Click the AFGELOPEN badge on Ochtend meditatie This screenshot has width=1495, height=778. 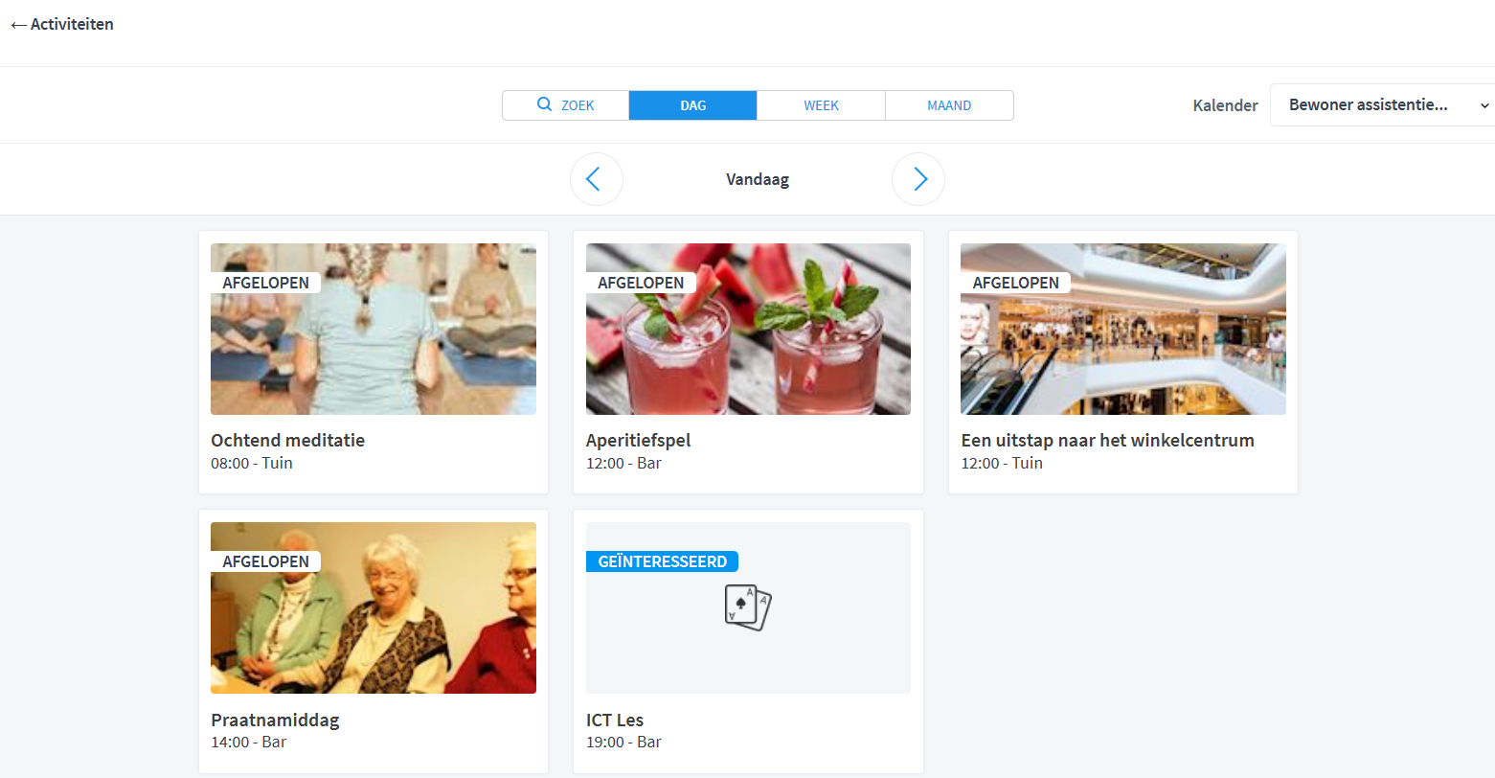click(265, 283)
